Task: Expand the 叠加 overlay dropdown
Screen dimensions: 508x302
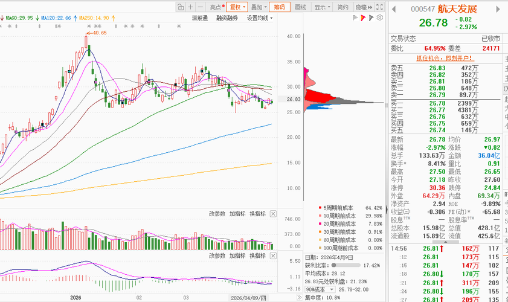Action: (x=259, y=7)
